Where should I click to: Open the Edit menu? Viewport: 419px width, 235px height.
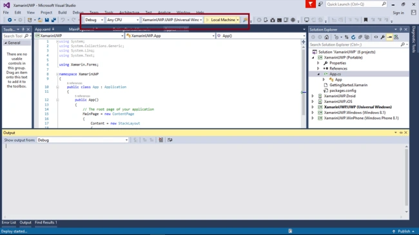click(x=17, y=12)
